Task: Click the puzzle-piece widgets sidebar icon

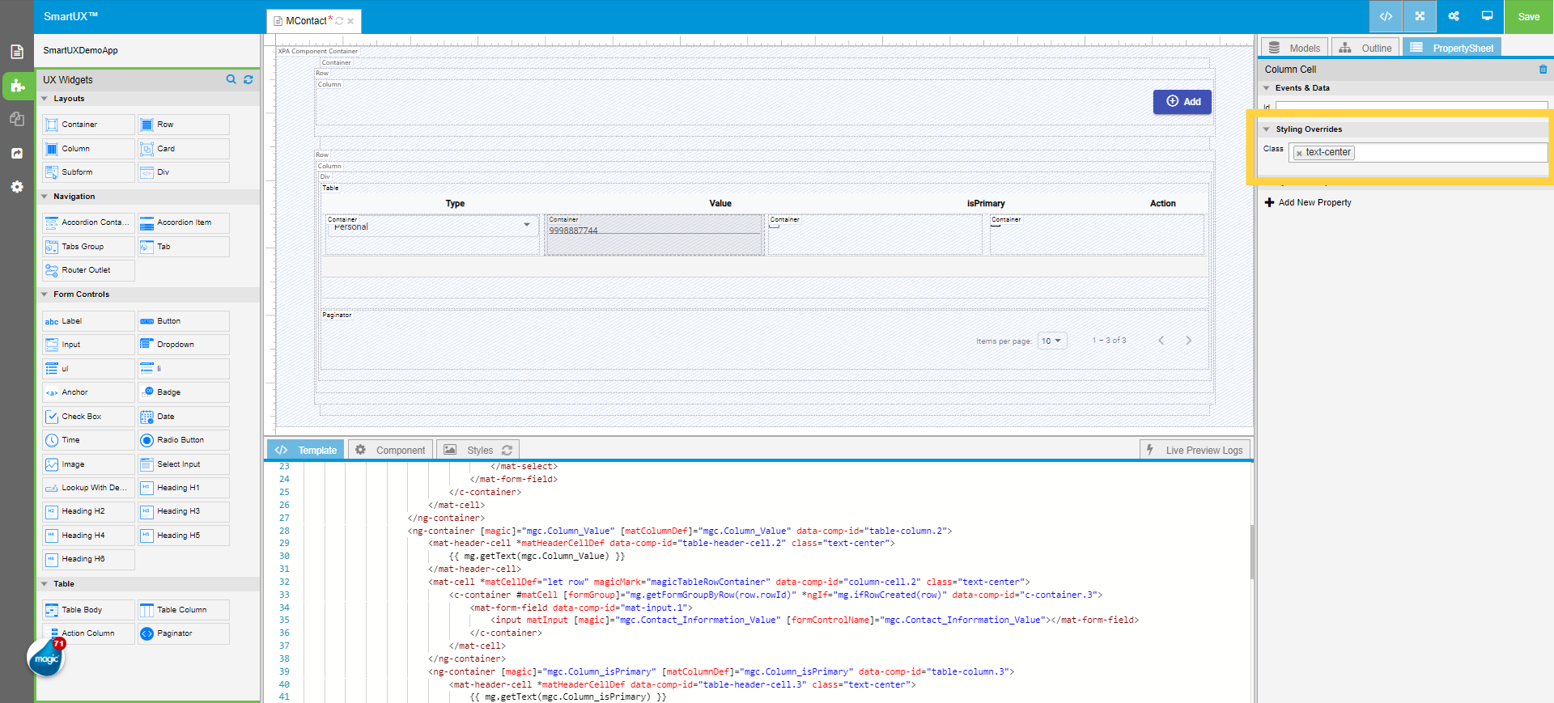Action: coord(17,86)
